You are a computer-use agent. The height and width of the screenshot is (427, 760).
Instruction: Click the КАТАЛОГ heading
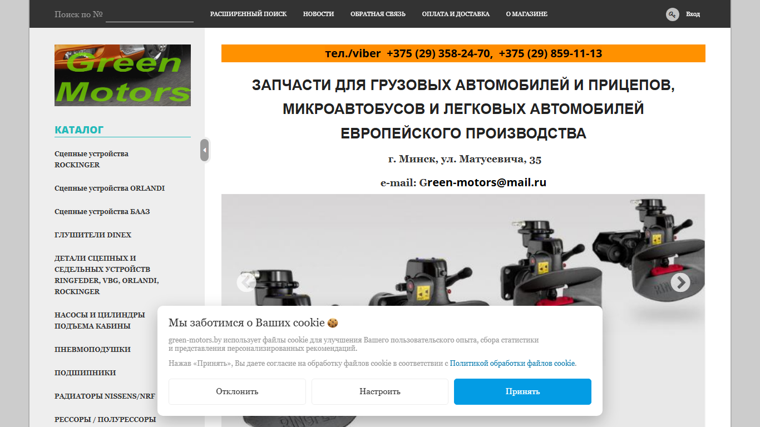click(79, 130)
